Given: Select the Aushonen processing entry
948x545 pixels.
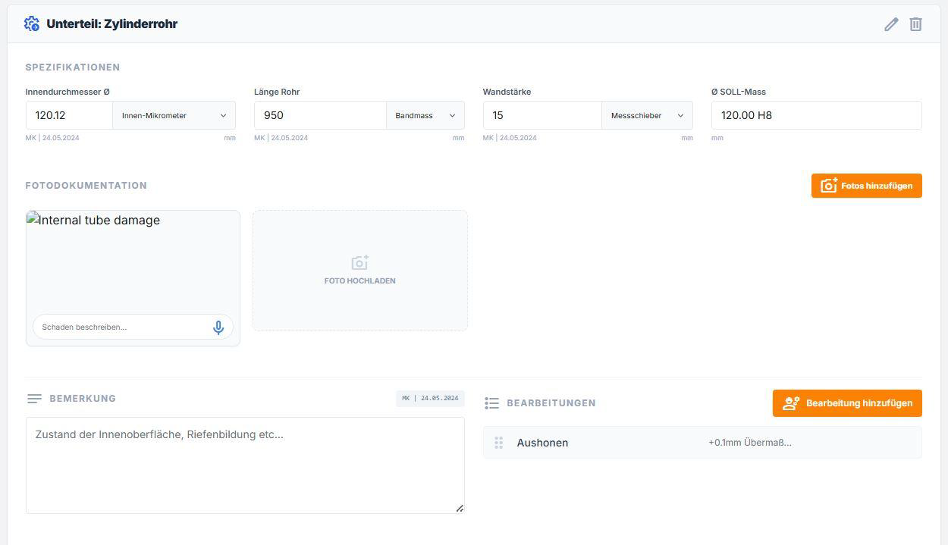Looking at the screenshot, I should (x=702, y=443).
